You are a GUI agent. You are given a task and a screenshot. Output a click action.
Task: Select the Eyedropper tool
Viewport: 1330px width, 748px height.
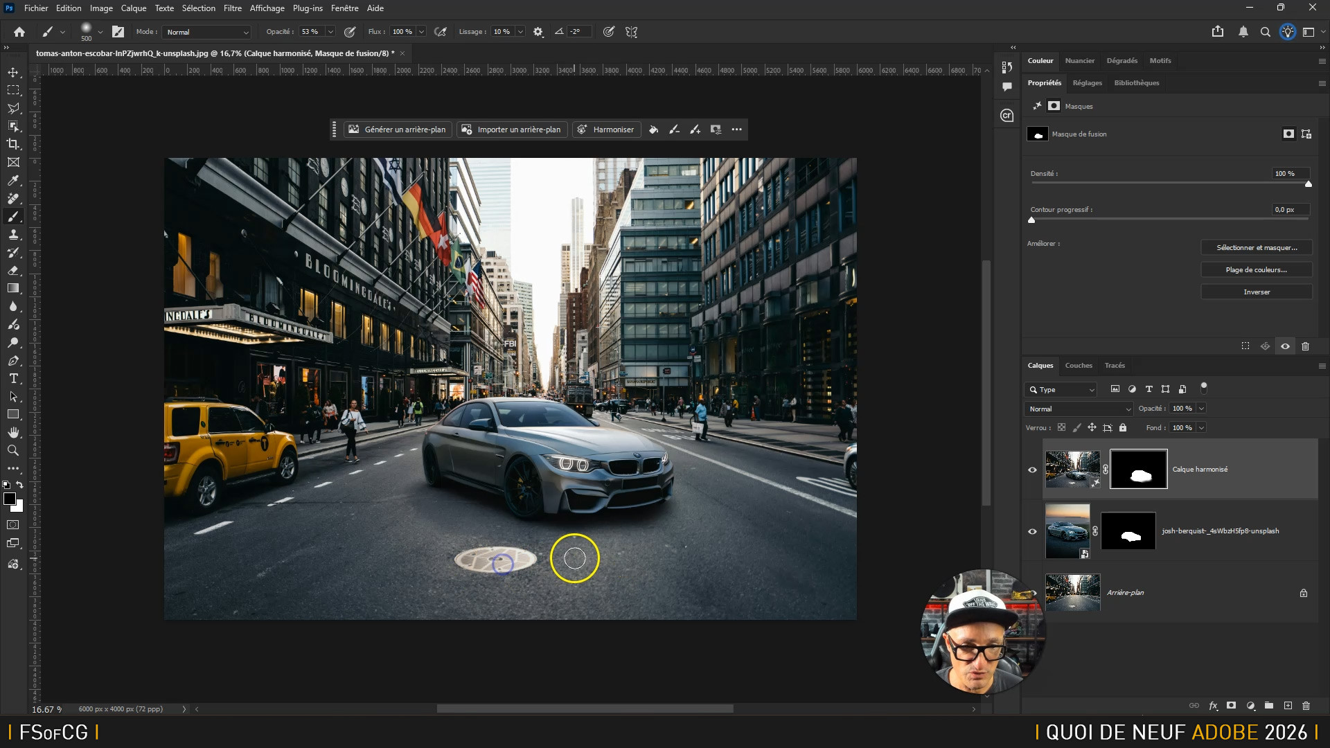(x=13, y=180)
